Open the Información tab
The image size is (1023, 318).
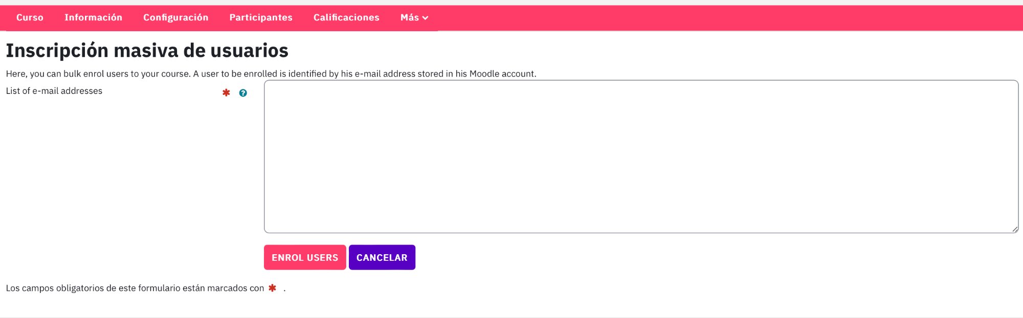(93, 17)
